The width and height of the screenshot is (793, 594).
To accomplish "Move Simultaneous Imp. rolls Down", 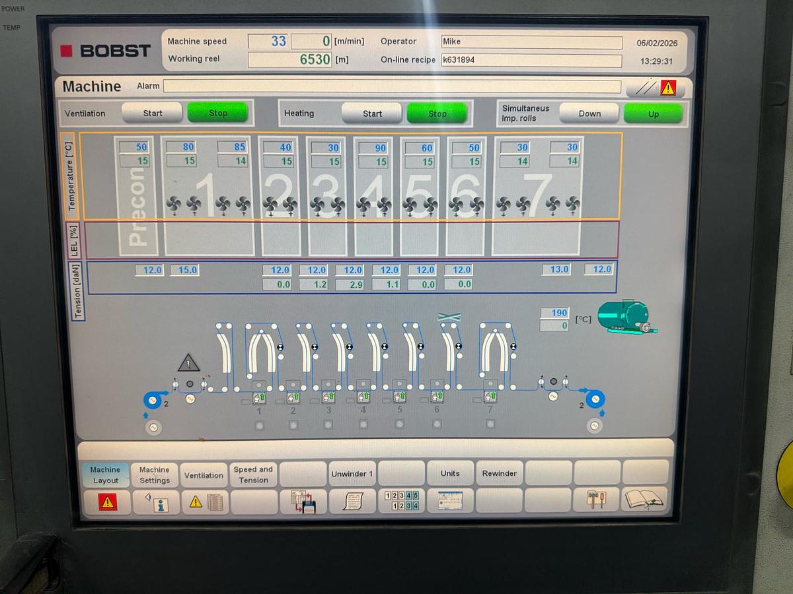I will [x=588, y=113].
